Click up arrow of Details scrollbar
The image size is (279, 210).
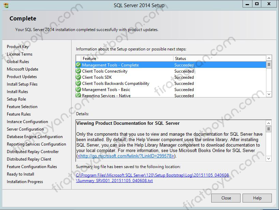tap(268, 123)
